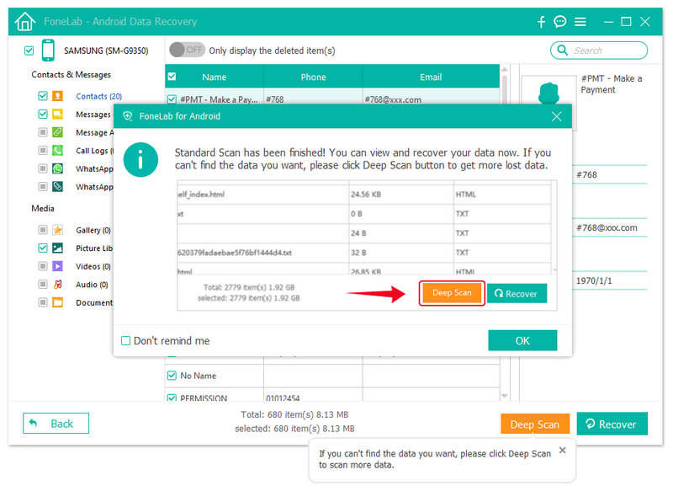Open the hamburger menu icon

580,22
